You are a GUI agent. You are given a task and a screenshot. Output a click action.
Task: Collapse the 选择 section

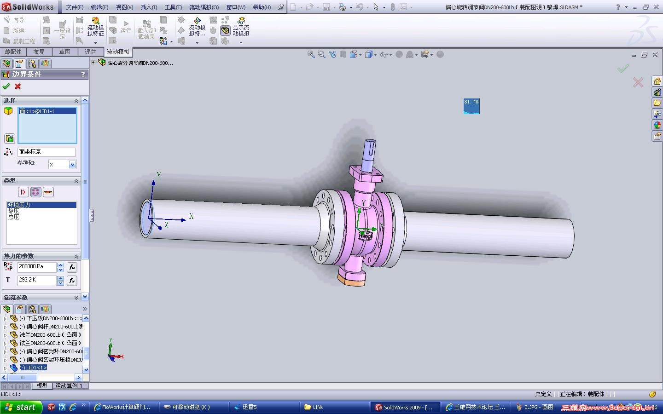click(x=76, y=101)
